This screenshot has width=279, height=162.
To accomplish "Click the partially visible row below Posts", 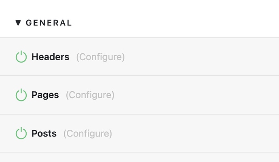I will click(x=139, y=157).
